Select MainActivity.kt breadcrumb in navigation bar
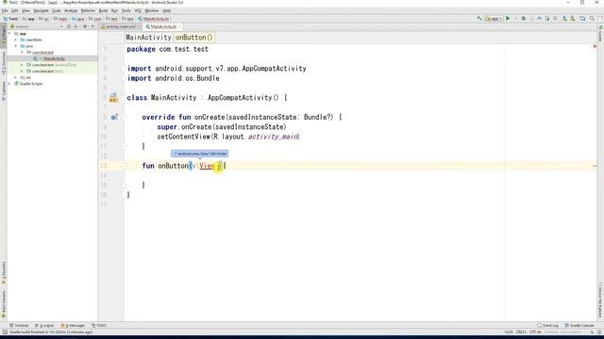Image resolution: width=604 pixels, height=339 pixels. (x=154, y=19)
